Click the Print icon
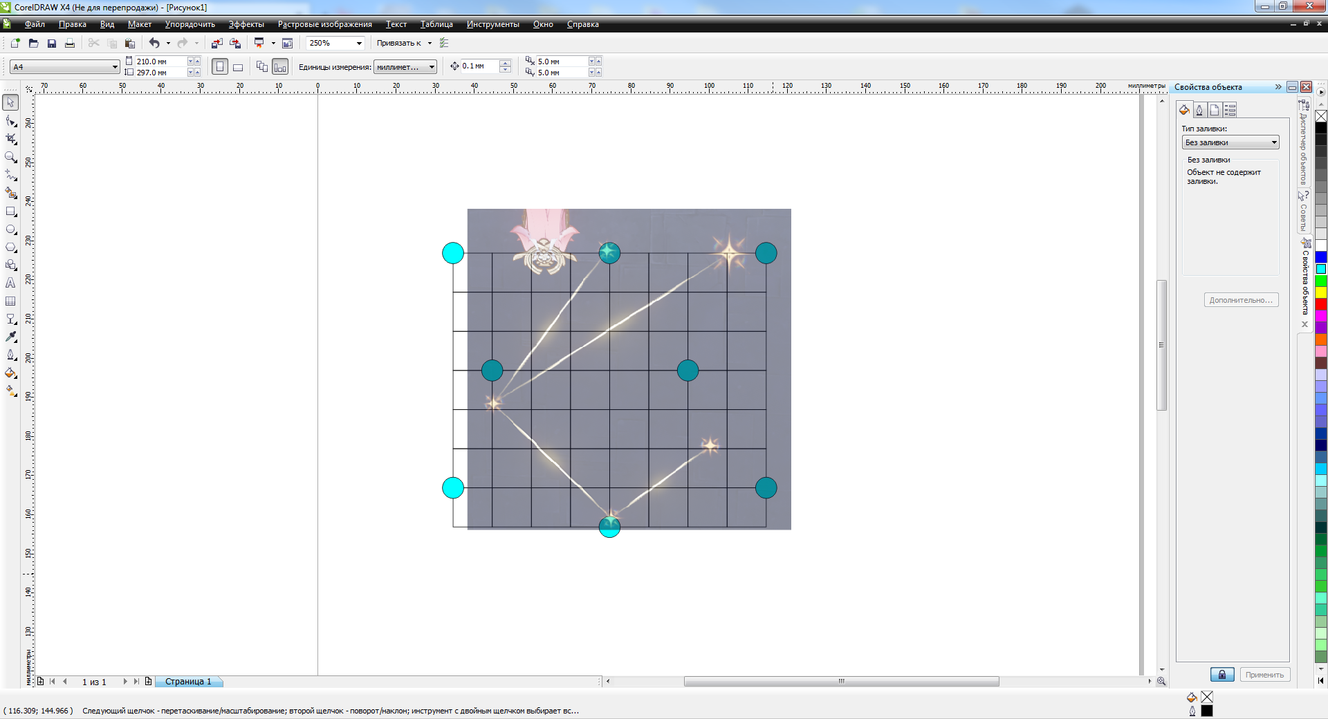This screenshot has height=719, width=1328. [69, 43]
